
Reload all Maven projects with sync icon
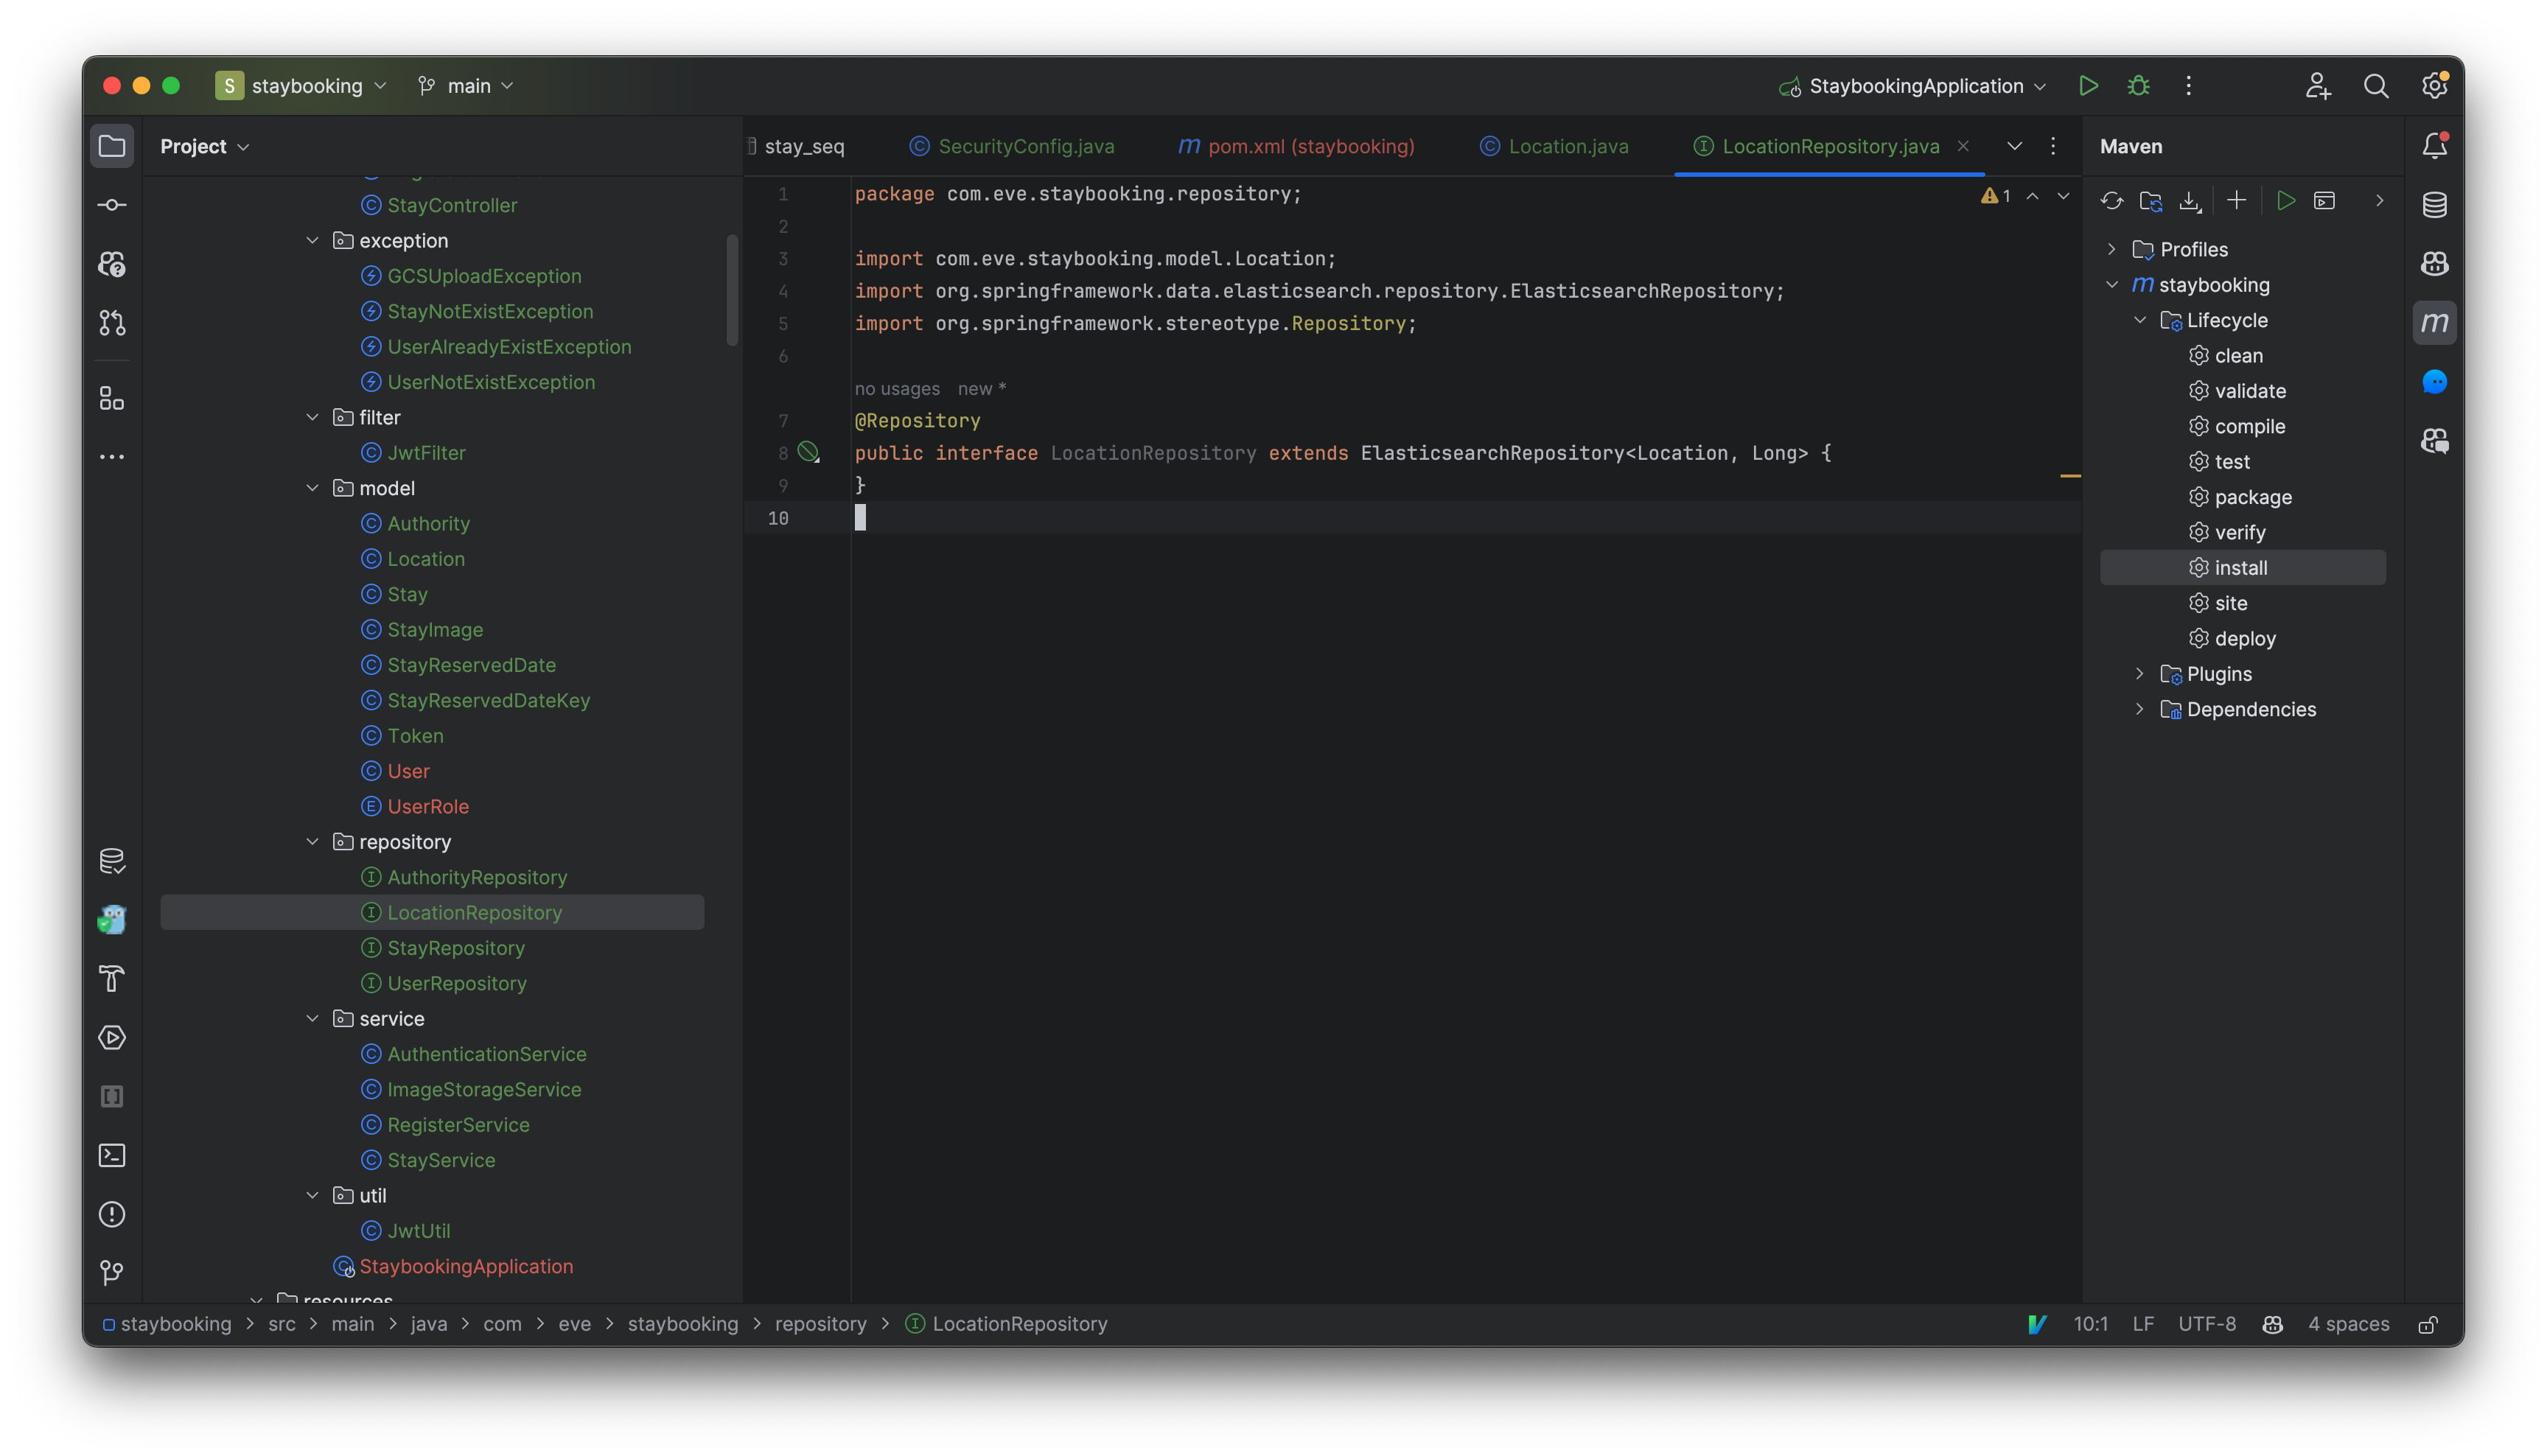(2112, 200)
